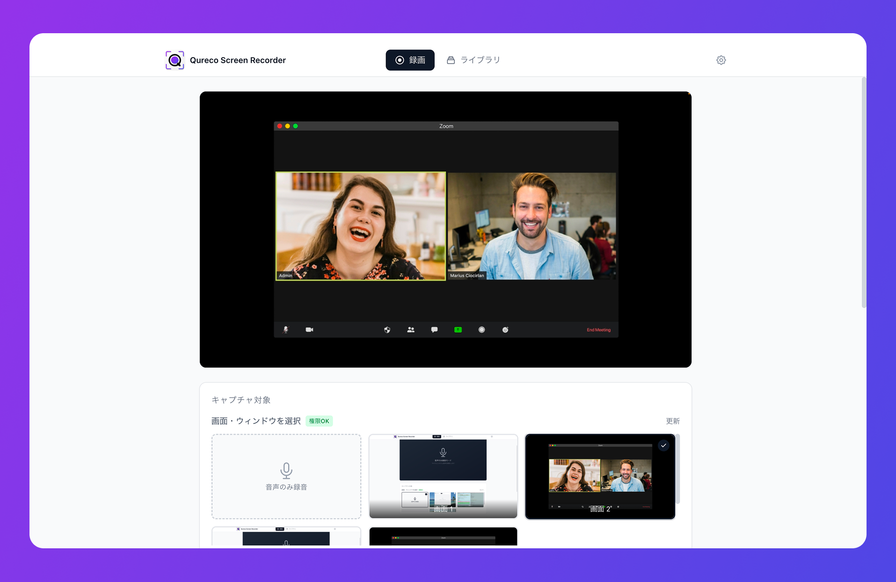Click the record circle icon in Zoom toolbar
Viewport: 896px width, 582px height.
click(481, 330)
